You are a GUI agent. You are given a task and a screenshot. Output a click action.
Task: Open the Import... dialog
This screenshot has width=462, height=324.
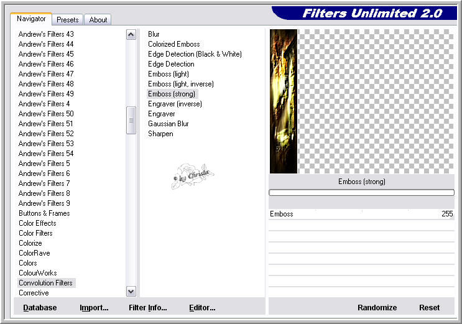pyautogui.click(x=94, y=307)
